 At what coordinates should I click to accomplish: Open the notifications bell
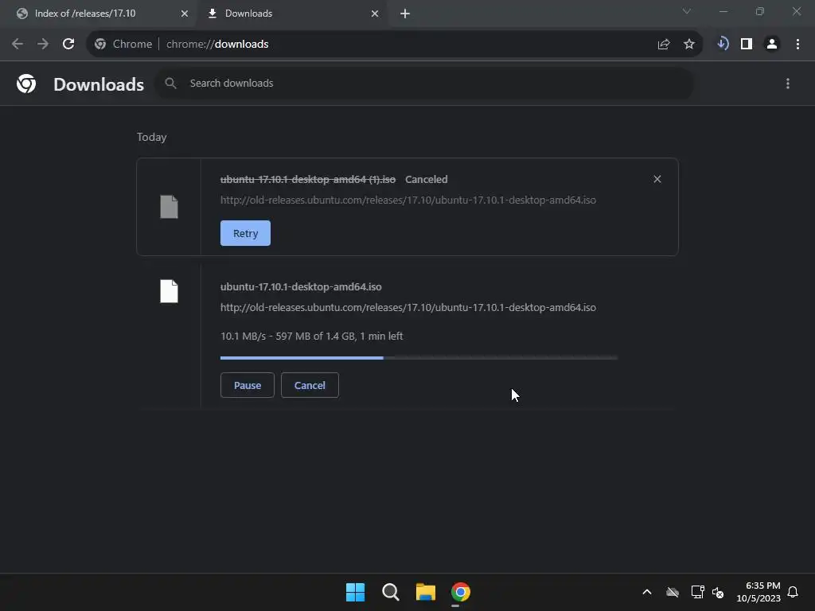[793, 592]
